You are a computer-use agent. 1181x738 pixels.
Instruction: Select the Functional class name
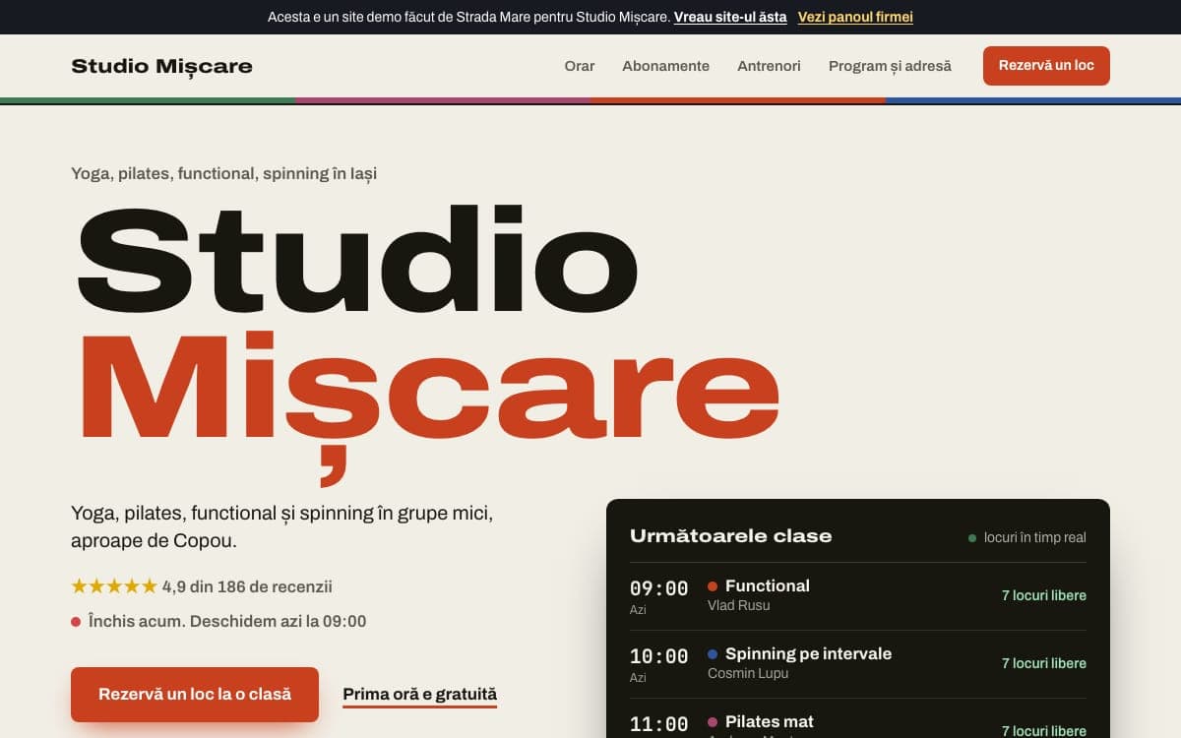pyautogui.click(x=768, y=585)
